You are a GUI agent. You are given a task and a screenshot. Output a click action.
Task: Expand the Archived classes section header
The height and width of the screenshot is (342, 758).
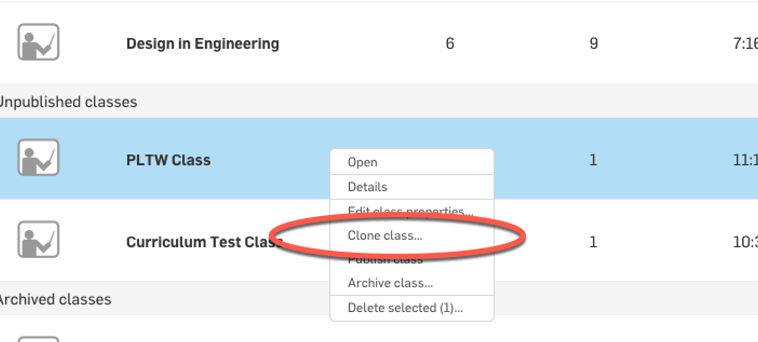[x=55, y=299]
